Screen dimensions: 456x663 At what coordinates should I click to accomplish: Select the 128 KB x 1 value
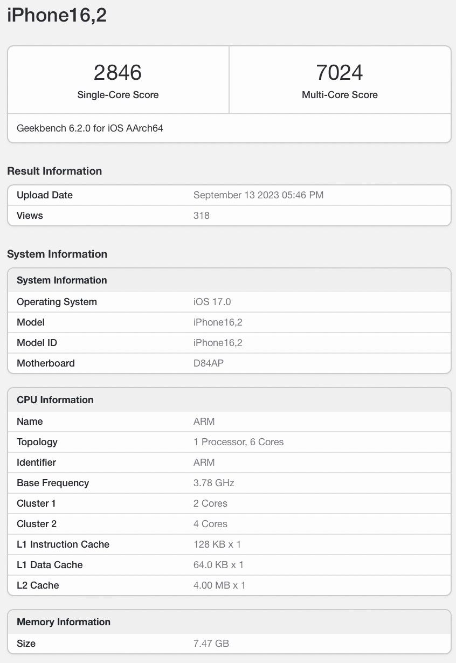[x=217, y=544]
